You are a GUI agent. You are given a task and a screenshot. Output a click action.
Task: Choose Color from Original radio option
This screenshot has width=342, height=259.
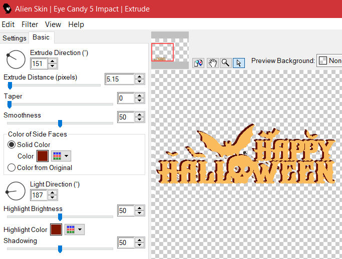point(12,167)
